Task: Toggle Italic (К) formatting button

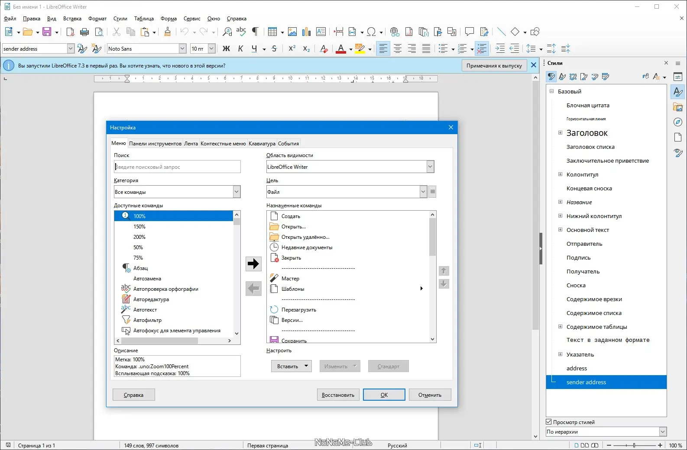Action: [x=240, y=49]
